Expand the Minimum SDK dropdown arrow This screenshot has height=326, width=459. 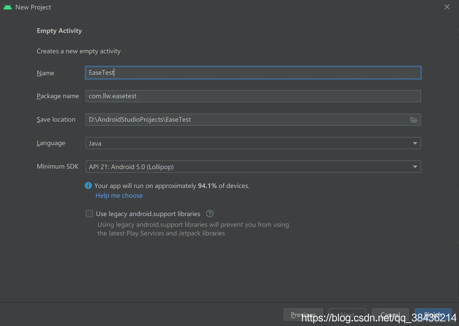tap(415, 167)
